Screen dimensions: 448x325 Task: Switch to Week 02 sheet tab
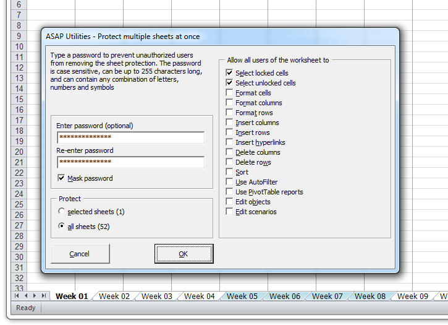coord(114,296)
